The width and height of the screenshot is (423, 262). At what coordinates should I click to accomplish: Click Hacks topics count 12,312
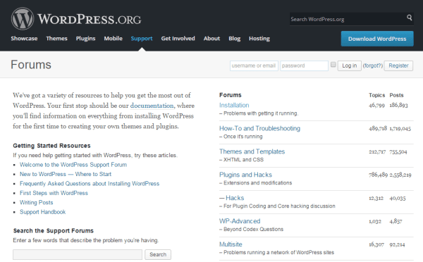[x=376, y=198]
